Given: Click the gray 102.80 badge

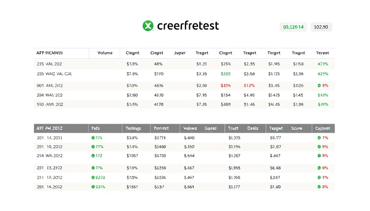Looking at the screenshot, I should [x=321, y=27].
